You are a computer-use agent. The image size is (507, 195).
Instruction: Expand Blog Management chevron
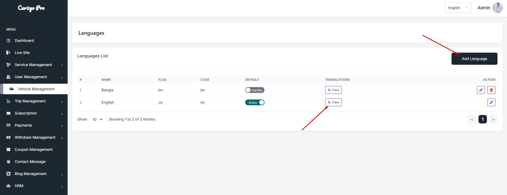(x=62, y=174)
